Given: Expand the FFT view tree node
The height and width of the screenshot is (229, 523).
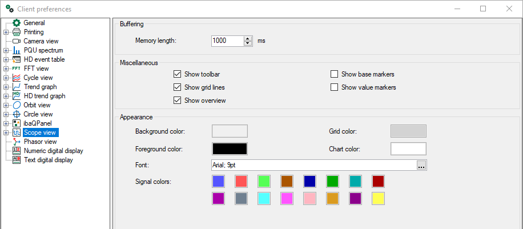Looking at the screenshot, I should [6, 69].
